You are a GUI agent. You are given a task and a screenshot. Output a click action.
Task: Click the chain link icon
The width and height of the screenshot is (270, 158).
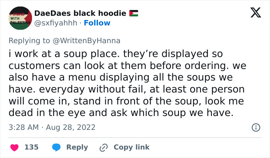103,147
